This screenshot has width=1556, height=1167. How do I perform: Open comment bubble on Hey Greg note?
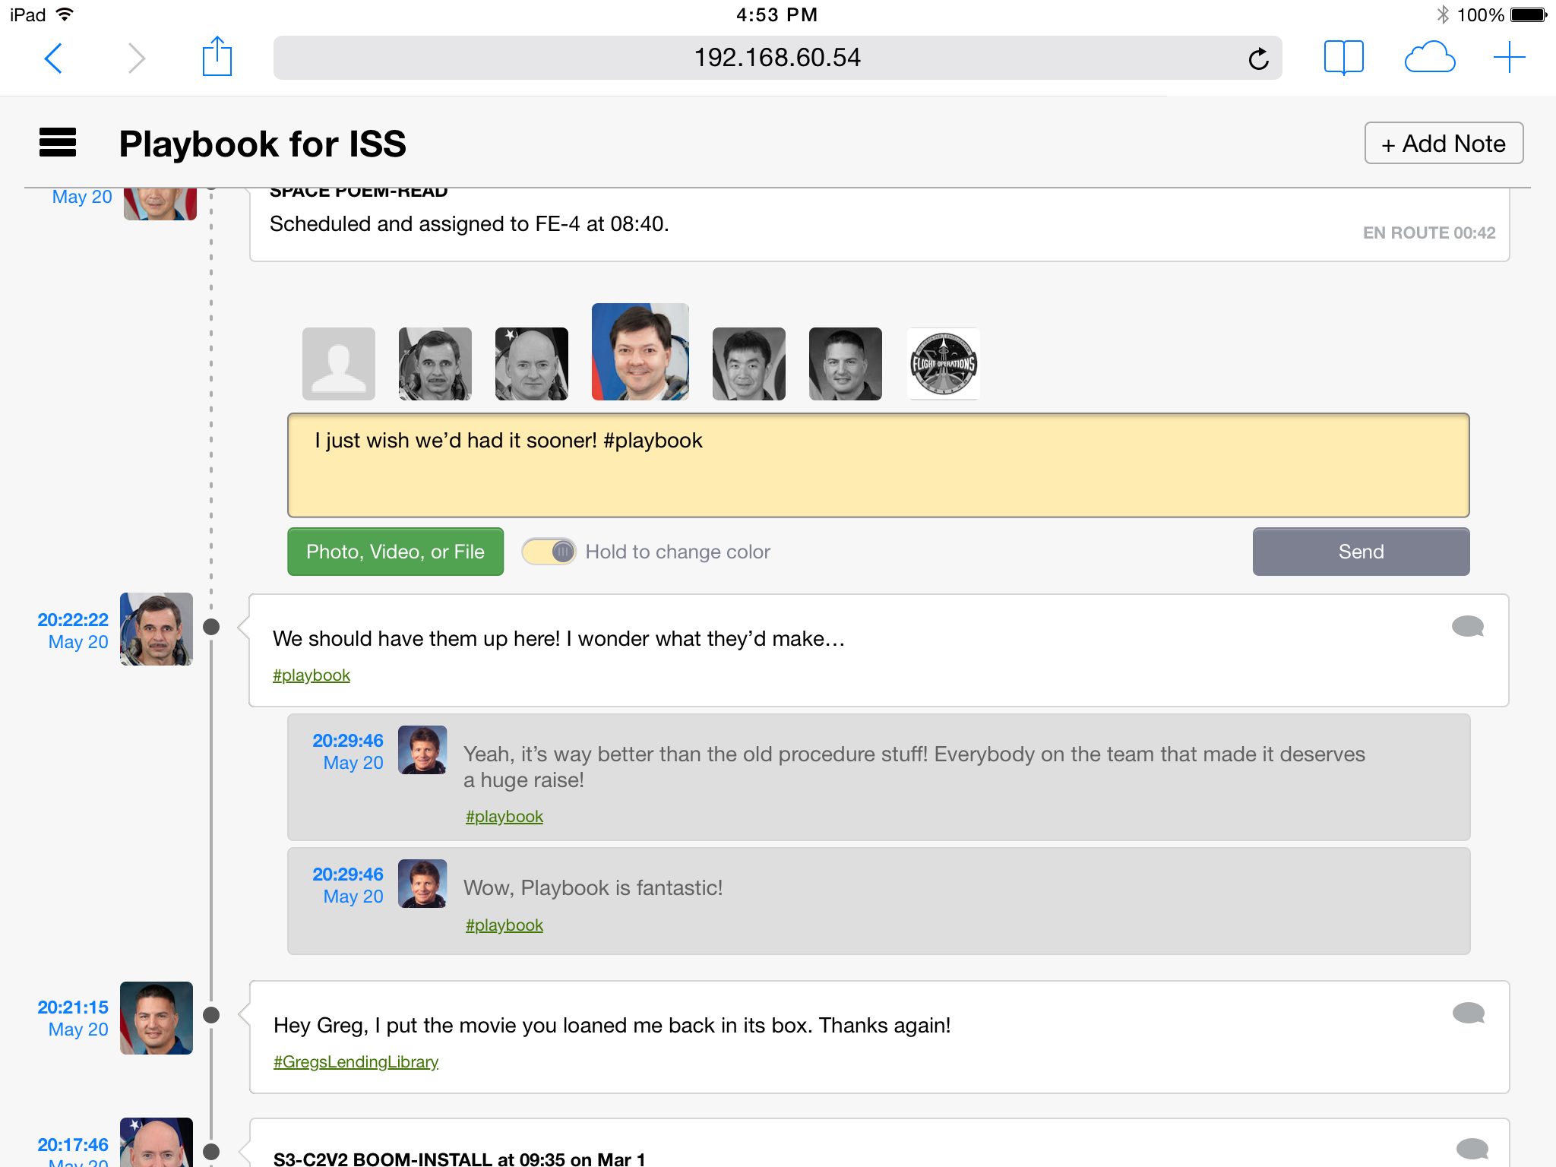[1468, 1013]
